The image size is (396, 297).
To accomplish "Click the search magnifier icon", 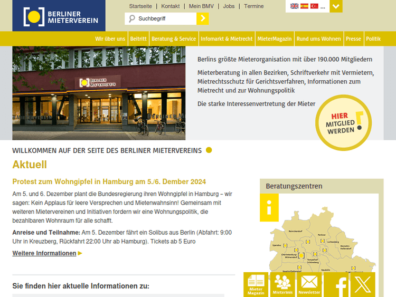I will tap(132, 18).
